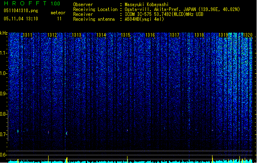Image resolution: width=257 pixels, height=163 pixels.
Task: Click the 1318 time marker
Action: [199, 35]
